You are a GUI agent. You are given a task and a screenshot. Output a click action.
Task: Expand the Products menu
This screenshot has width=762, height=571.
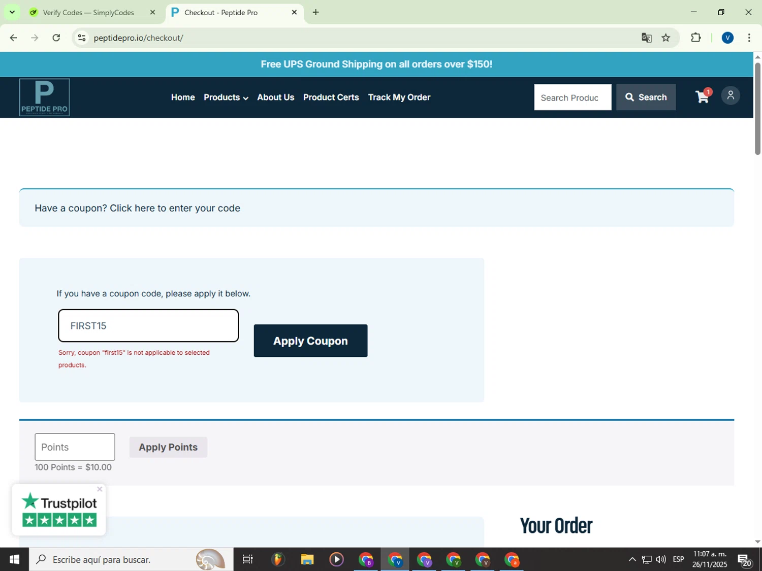[226, 97]
